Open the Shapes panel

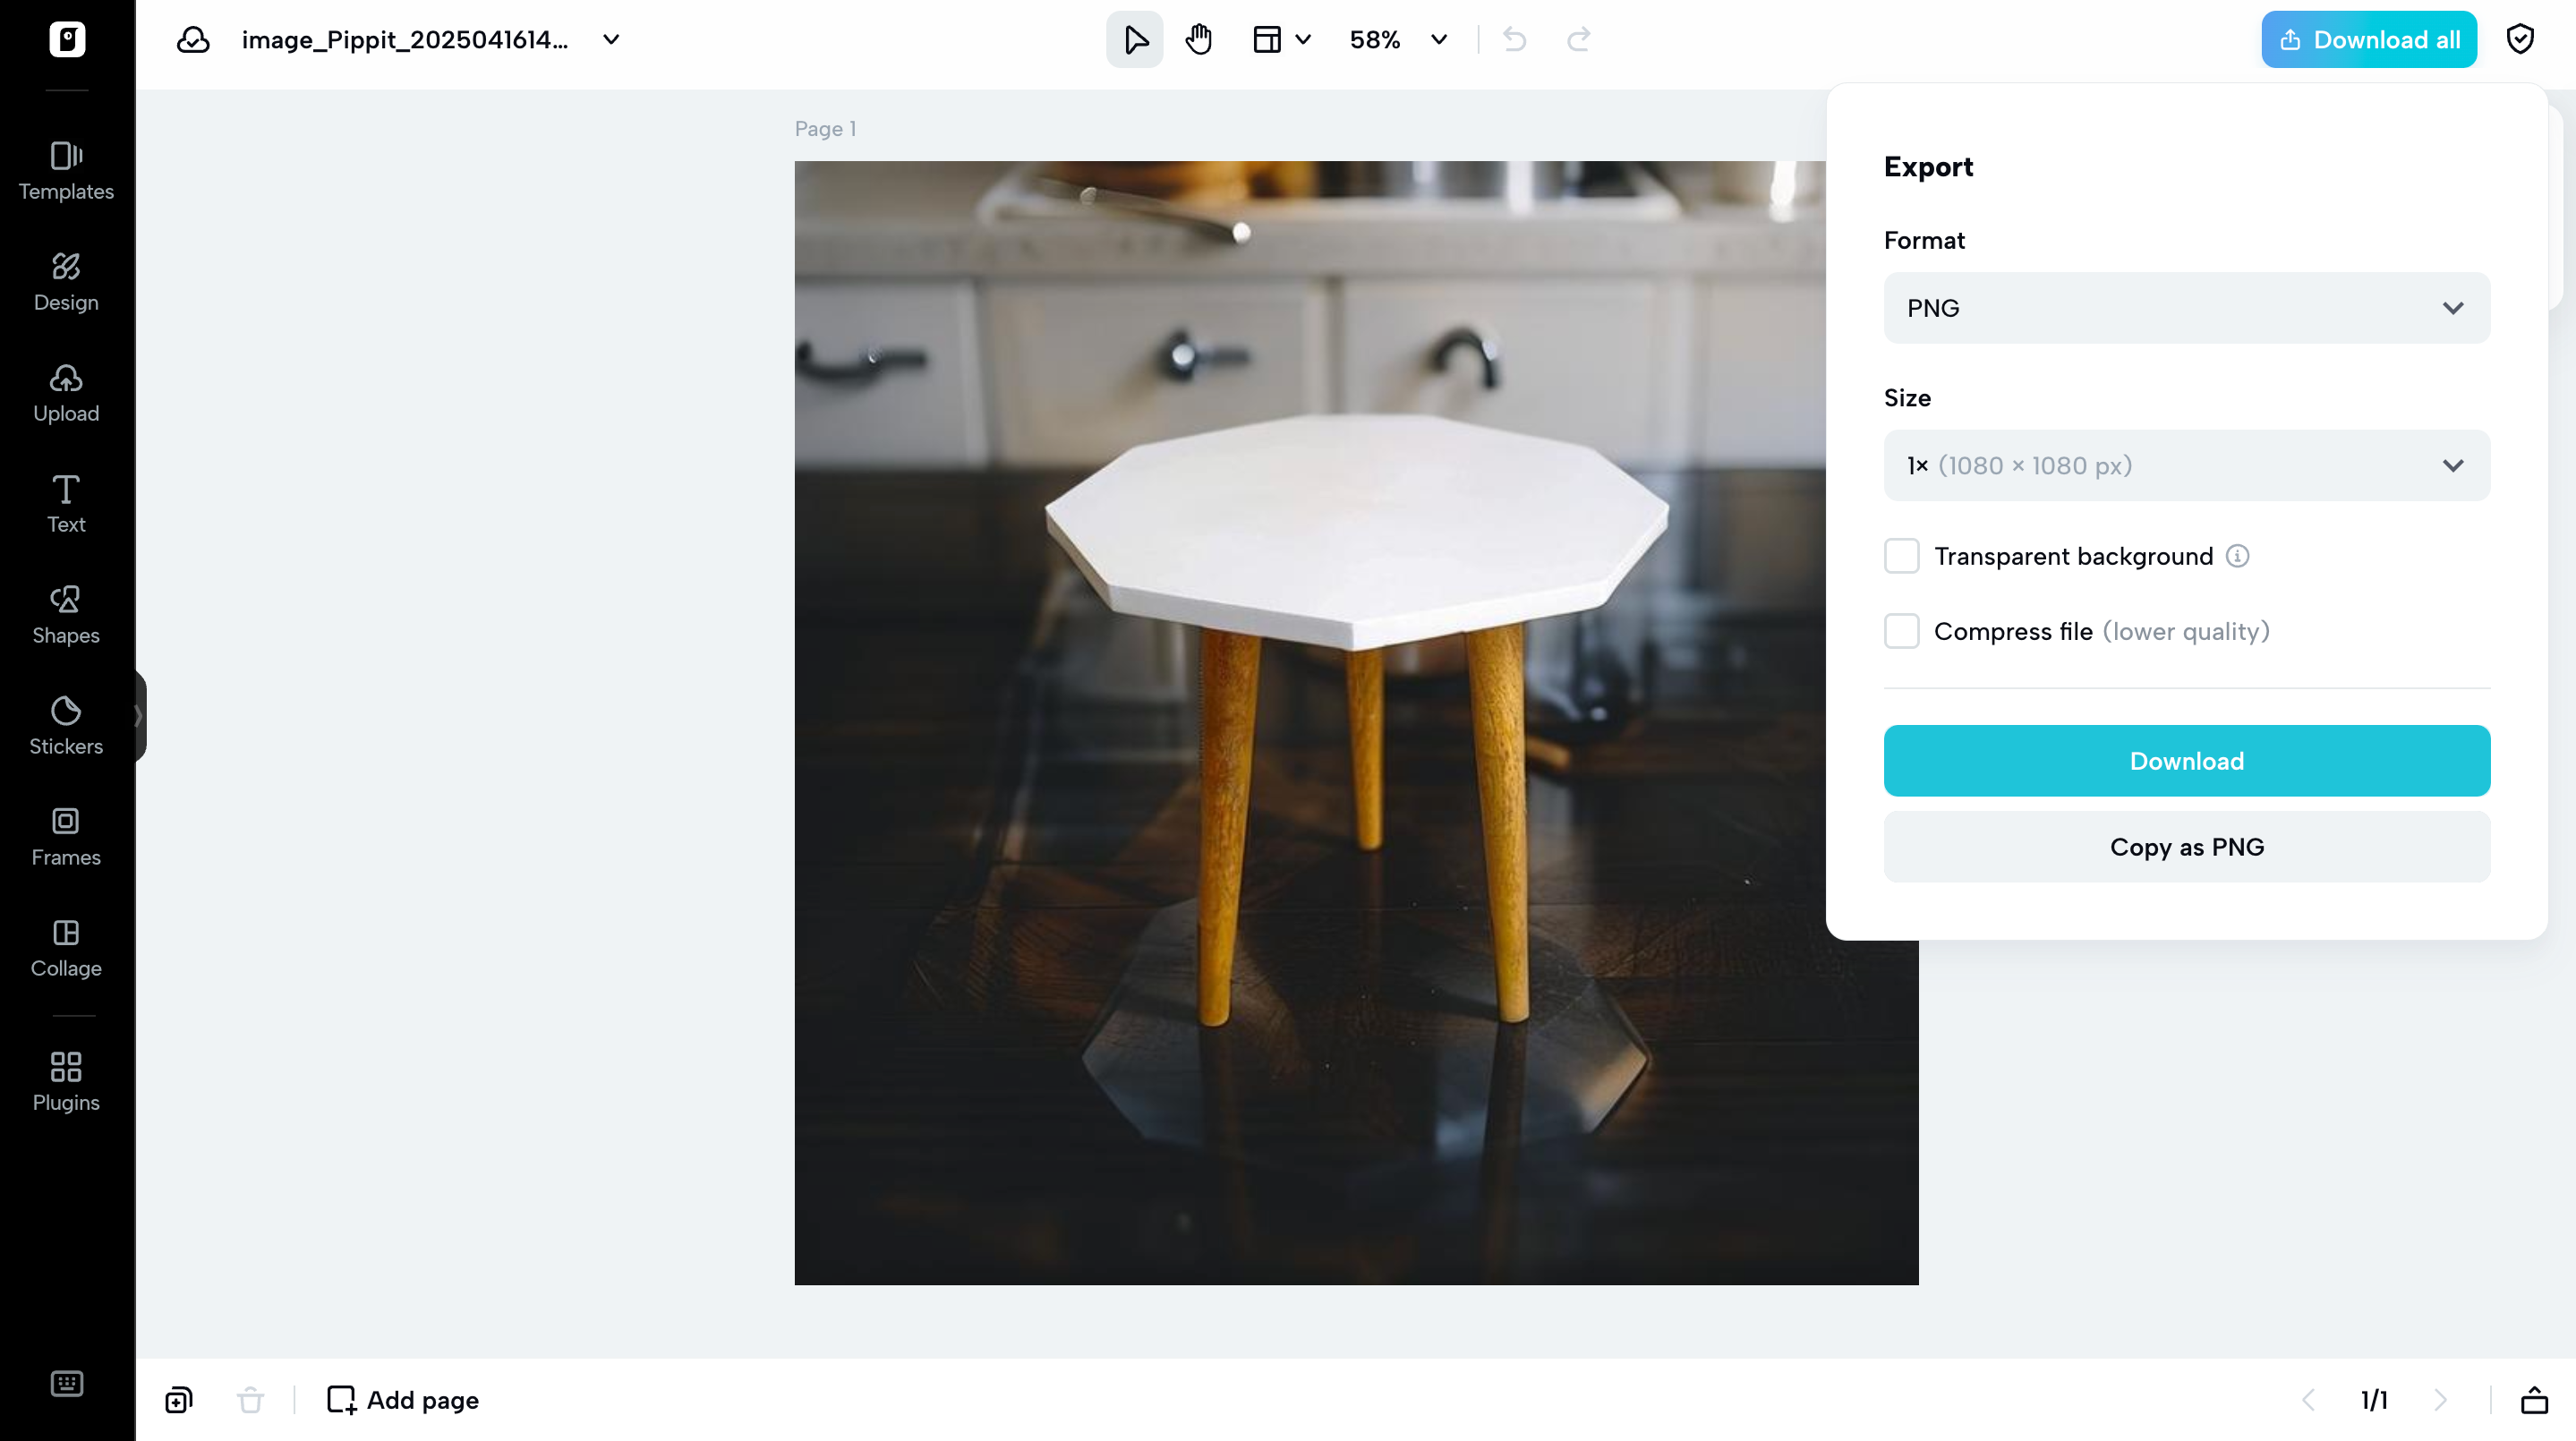(x=66, y=614)
